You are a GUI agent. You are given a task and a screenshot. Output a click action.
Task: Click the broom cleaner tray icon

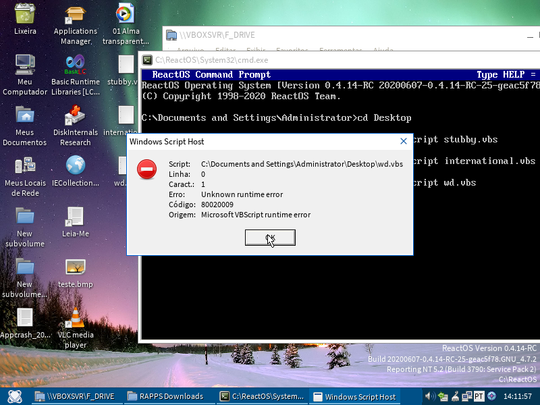pos(455,396)
